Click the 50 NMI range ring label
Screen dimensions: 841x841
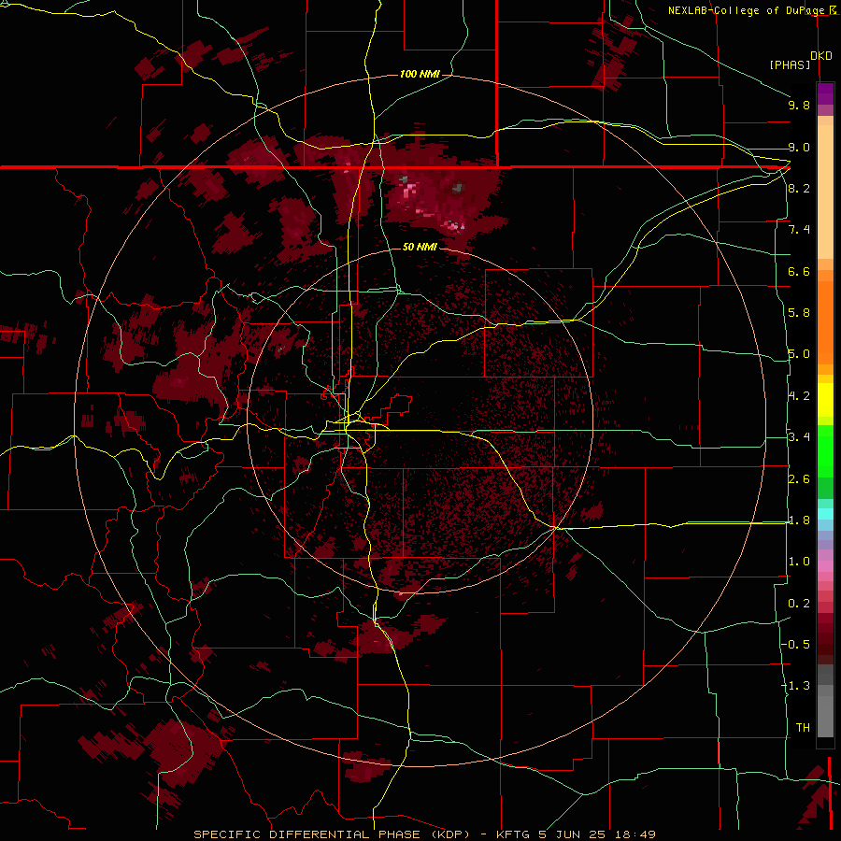click(420, 247)
